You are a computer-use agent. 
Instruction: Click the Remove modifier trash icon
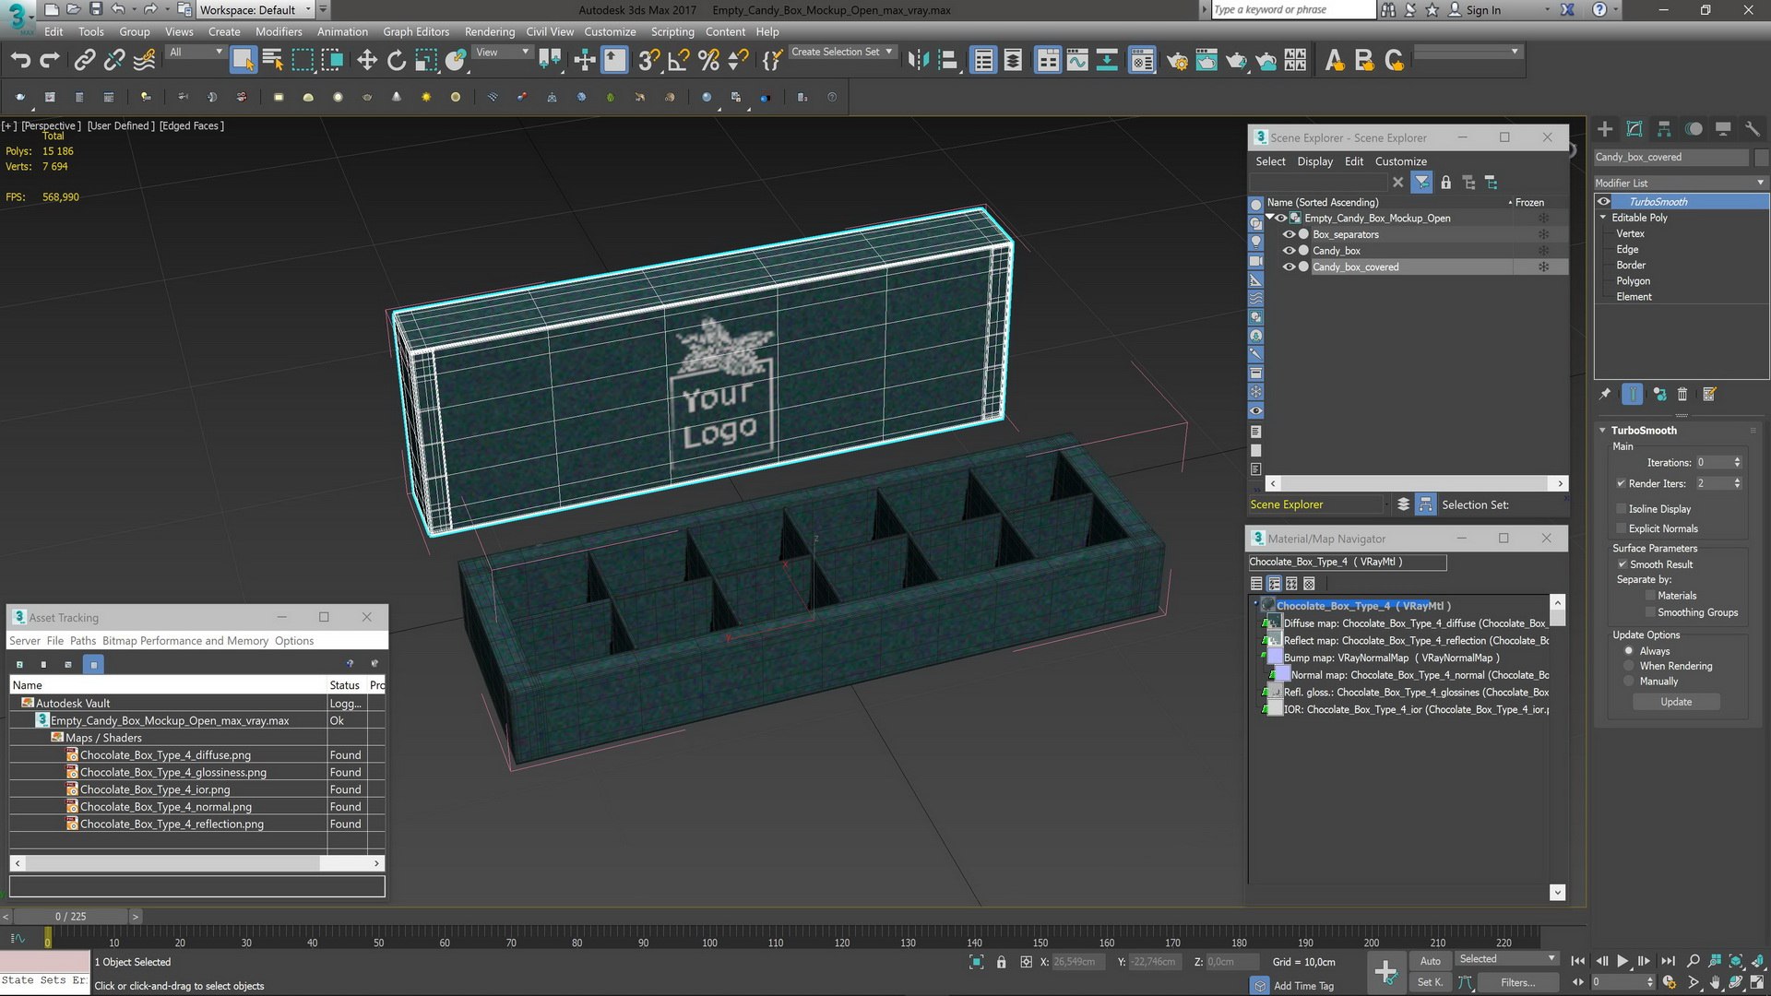1682,395
